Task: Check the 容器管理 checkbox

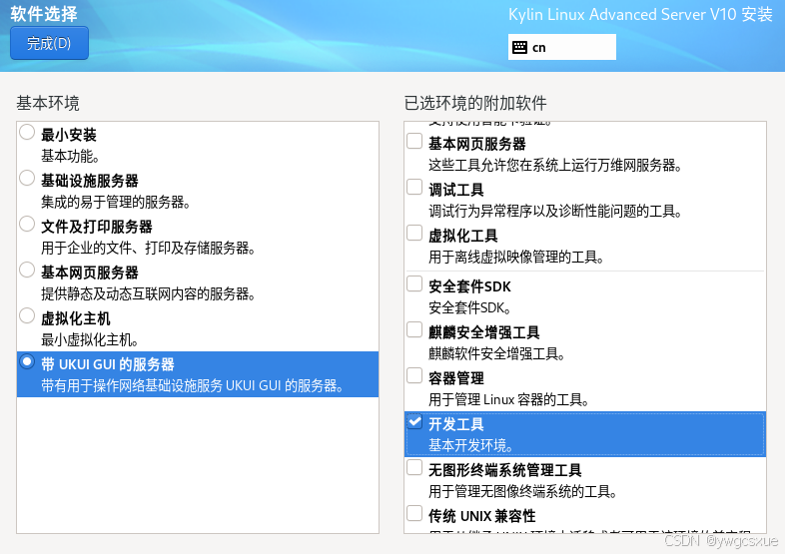Action: click(x=414, y=376)
